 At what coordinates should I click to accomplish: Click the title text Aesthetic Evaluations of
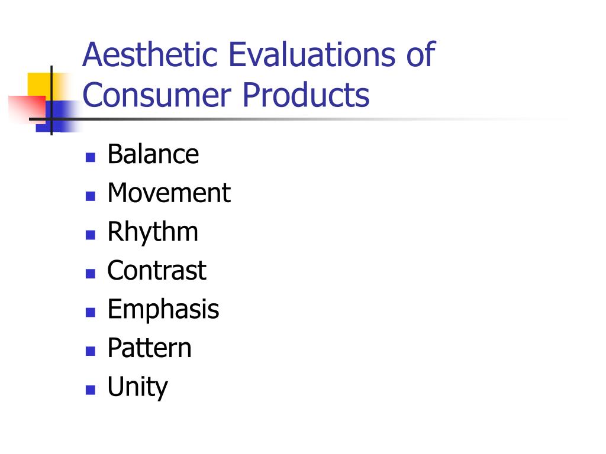coord(259,55)
